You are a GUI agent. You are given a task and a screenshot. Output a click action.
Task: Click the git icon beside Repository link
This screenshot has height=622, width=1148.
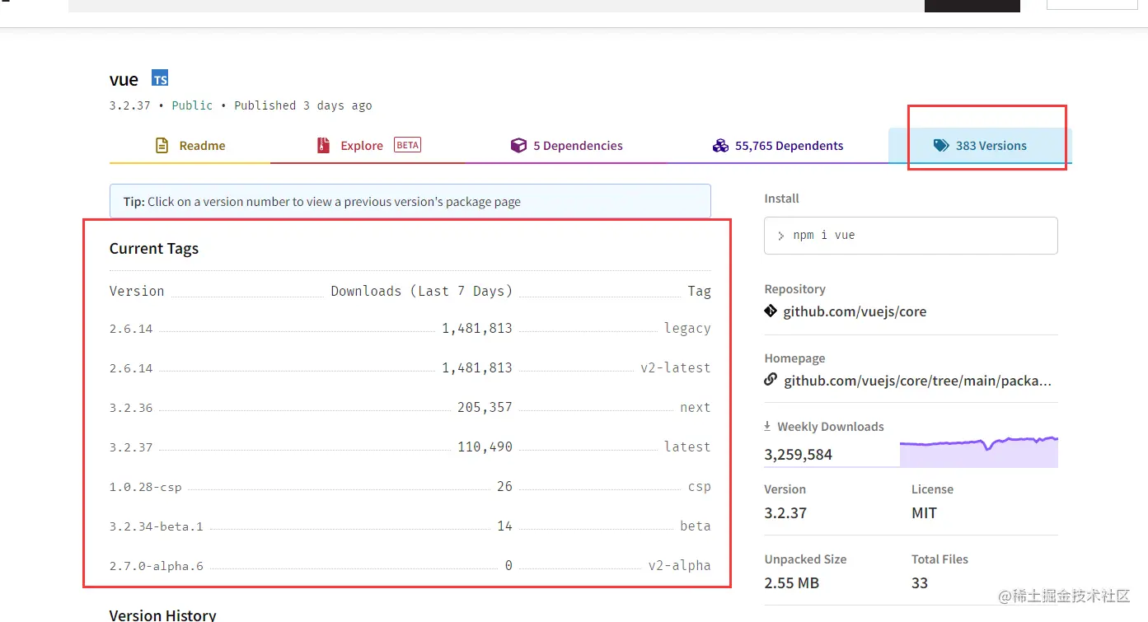[771, 311]
